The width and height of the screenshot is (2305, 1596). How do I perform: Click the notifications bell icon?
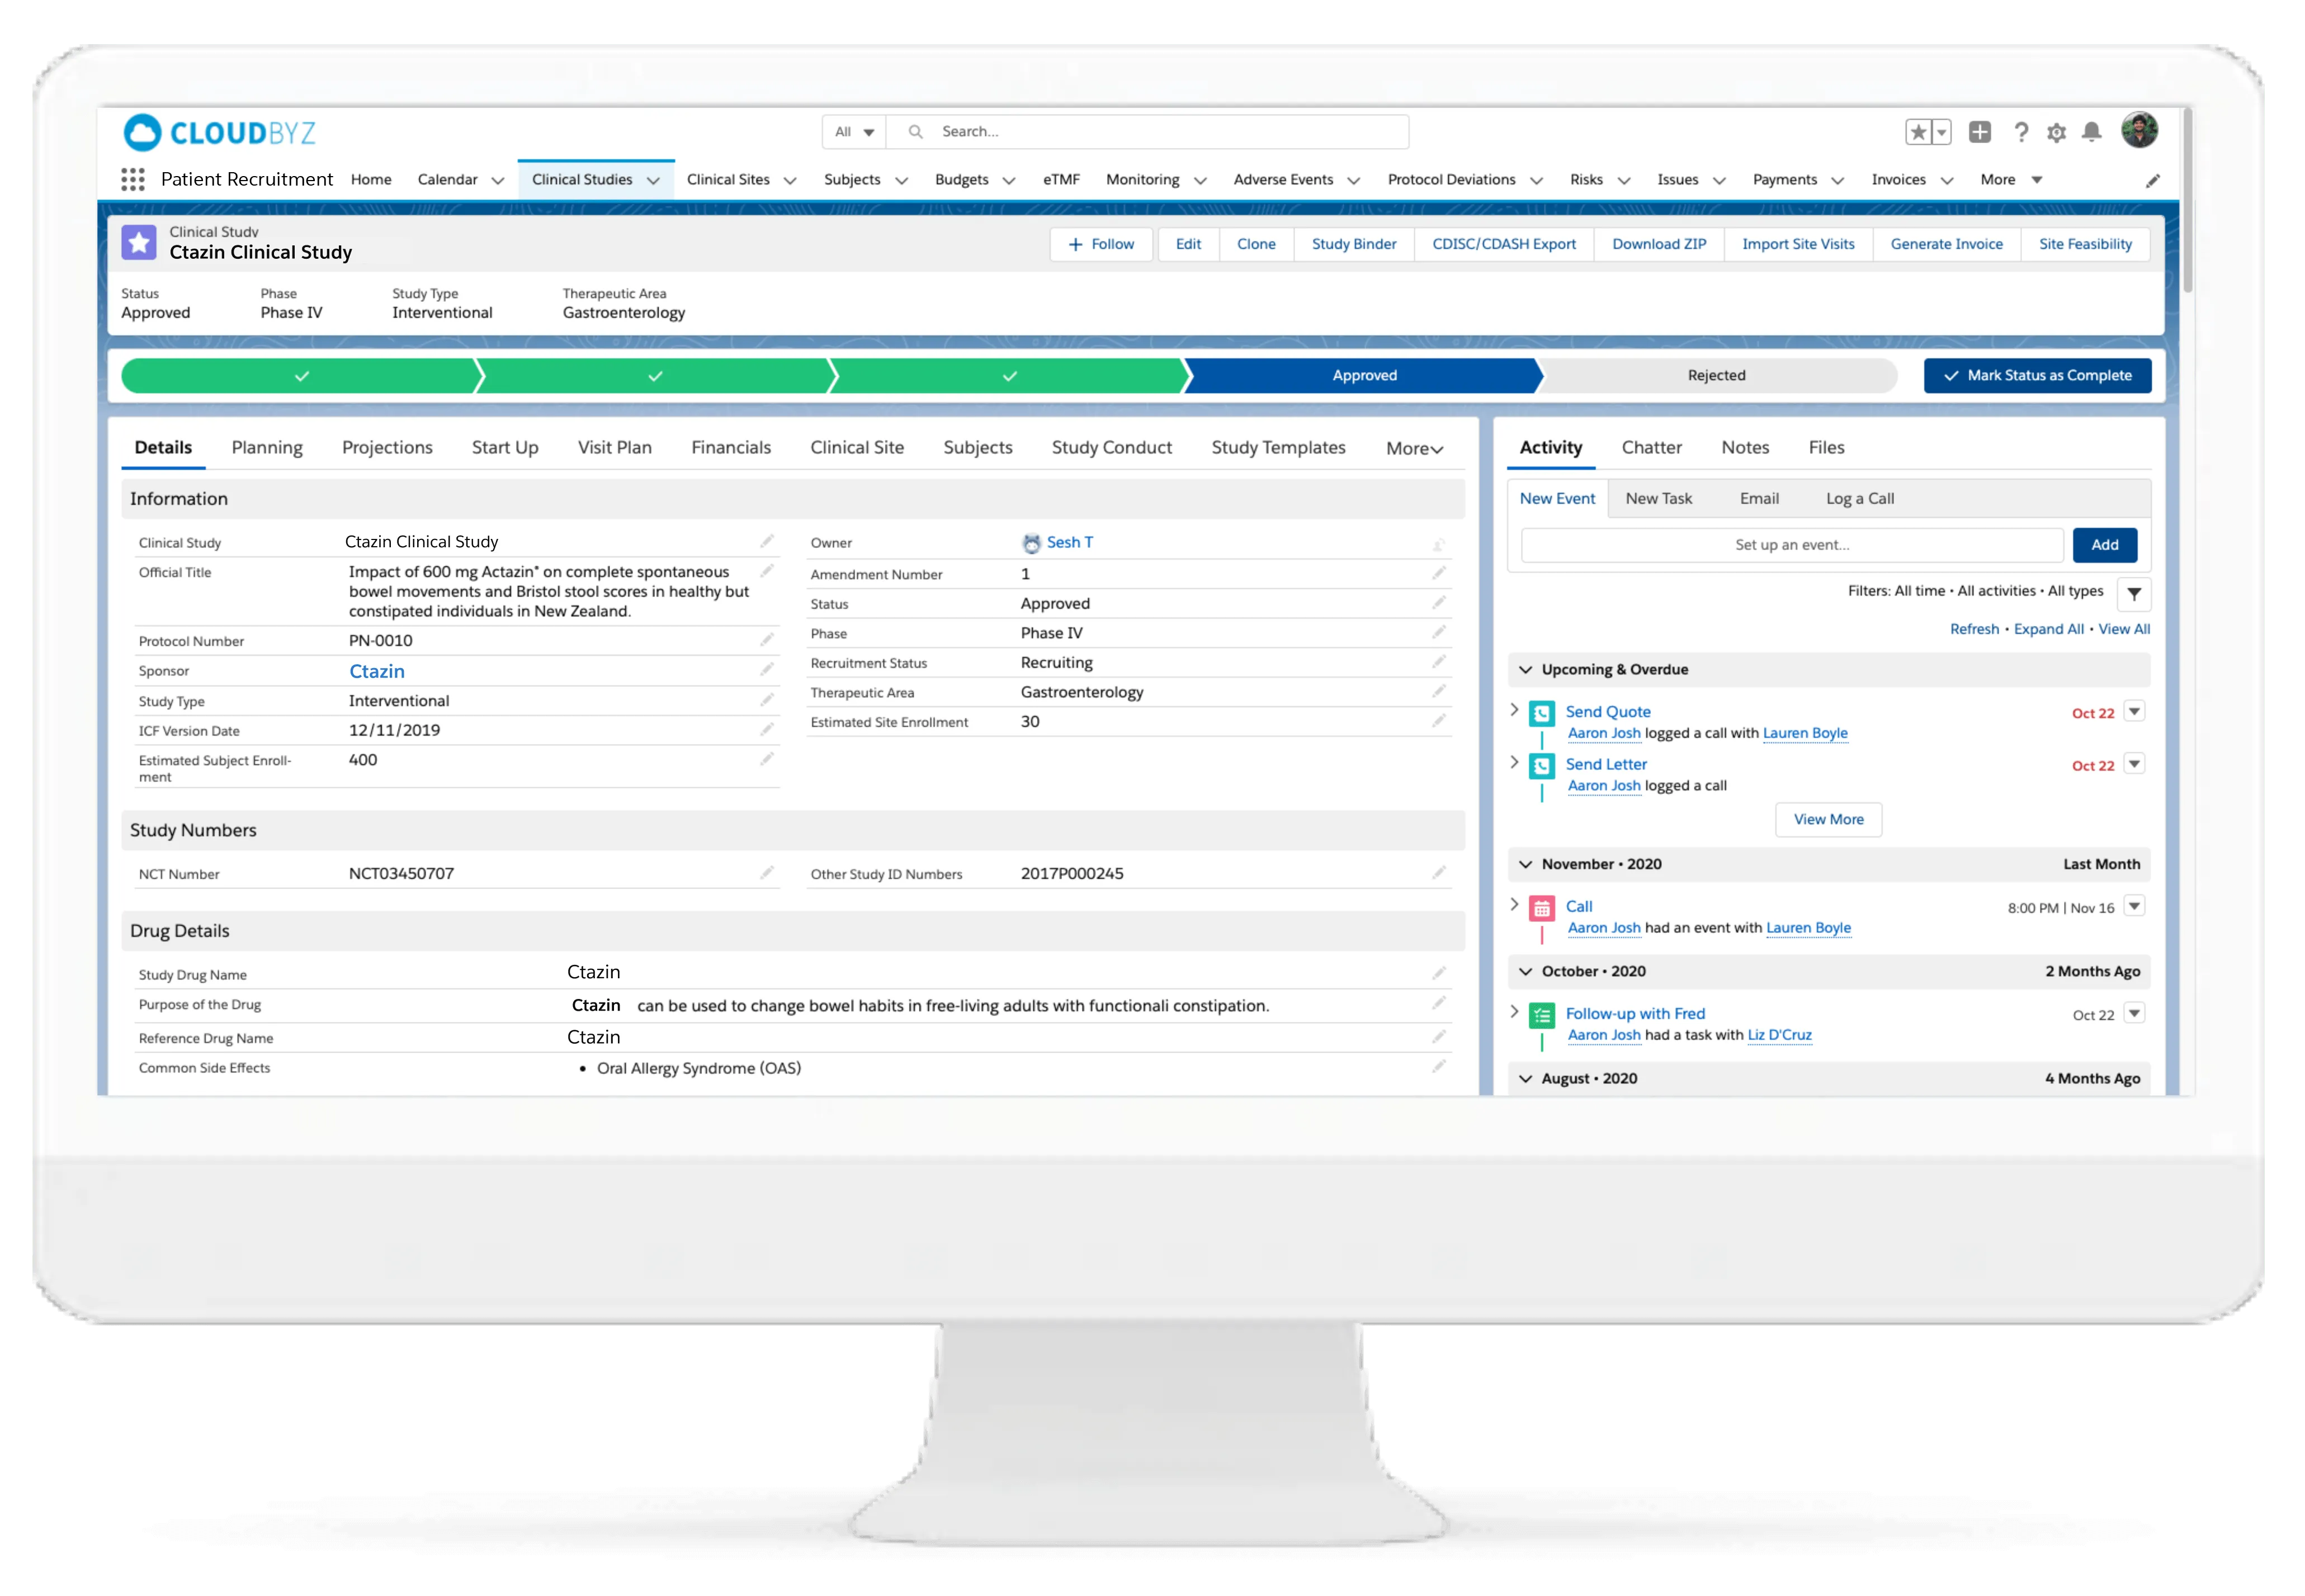tap(2092, 132)
